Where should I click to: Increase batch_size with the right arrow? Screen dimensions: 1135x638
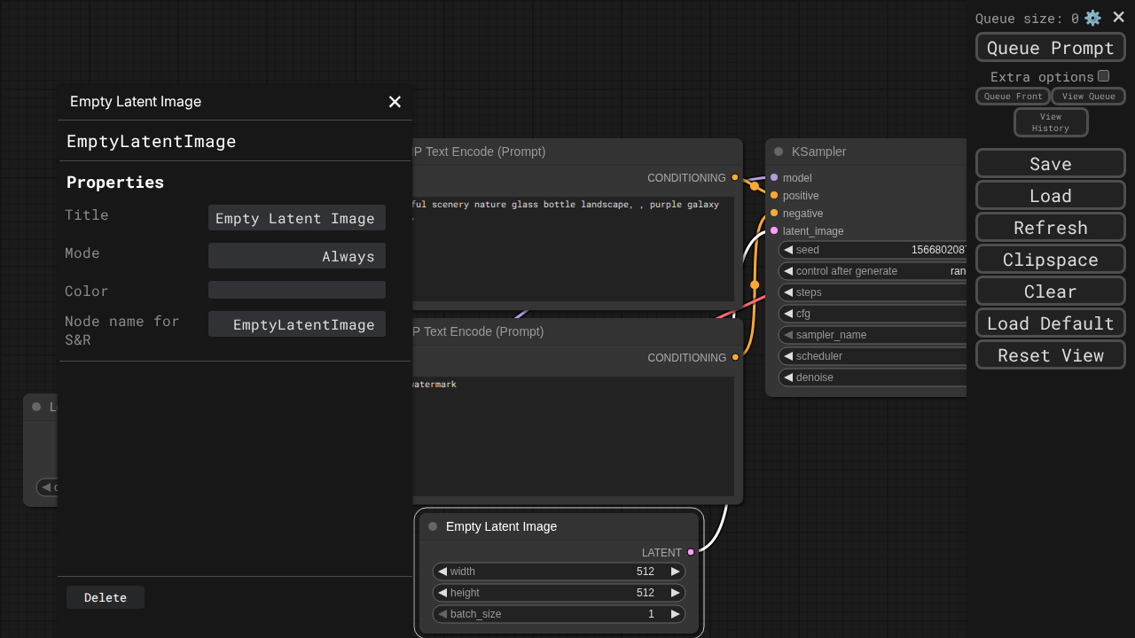coord(676,614)
